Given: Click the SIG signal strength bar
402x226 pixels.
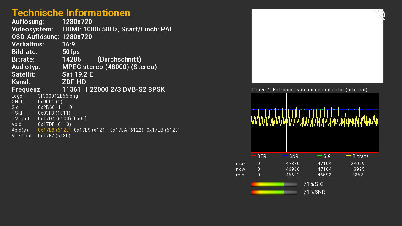Looking at the screenshot, I should 274,184.
